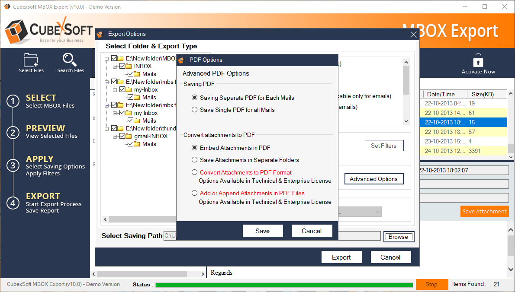This screenshot has width=515, height=292.
Task: Select Save Single PDF for all Mails
Action: coord(195,110)
